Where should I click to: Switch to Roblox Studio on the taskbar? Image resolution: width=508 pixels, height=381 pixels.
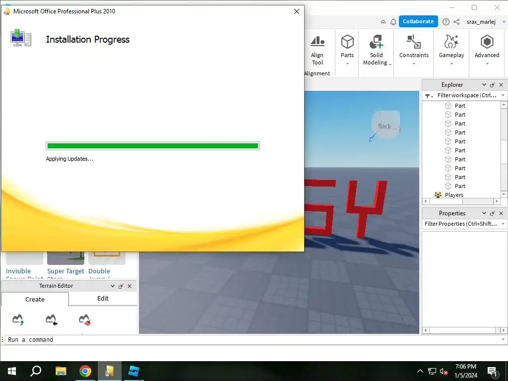pos(133,371)
